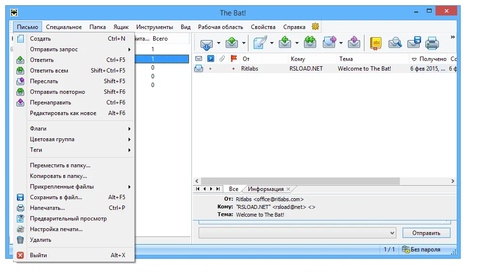Toggle the parked column header P icon
The height and width of the screenshot is (279, 479).
pos(210,59)
